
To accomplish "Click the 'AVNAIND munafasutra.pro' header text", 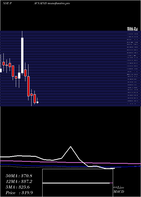I will coord(52,3).
